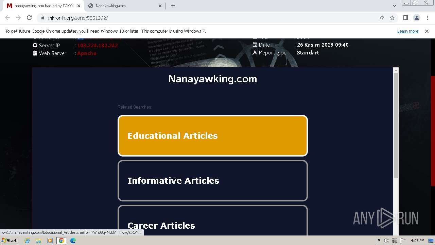This screenshot has height=245, width=435.
Task: Click the taskbar clock 4:05 PM
Action: tap(418, 241)
